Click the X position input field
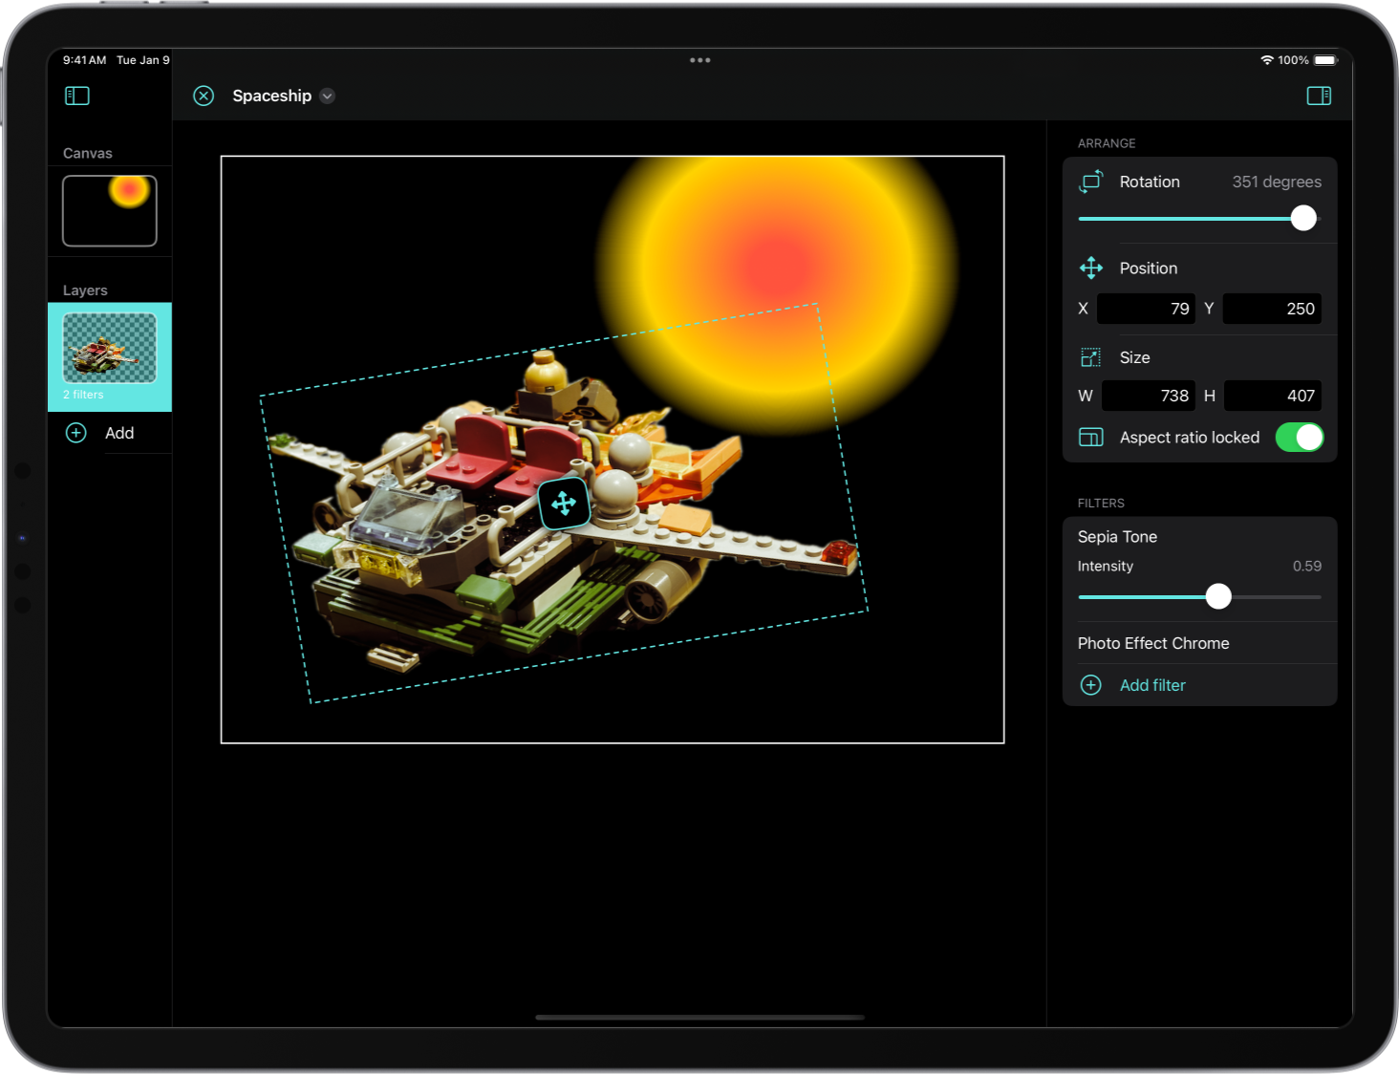The image size is (1399, 1074). coord(1146,309)
